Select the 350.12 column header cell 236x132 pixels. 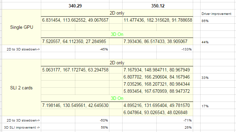click(x=158, y=6)
